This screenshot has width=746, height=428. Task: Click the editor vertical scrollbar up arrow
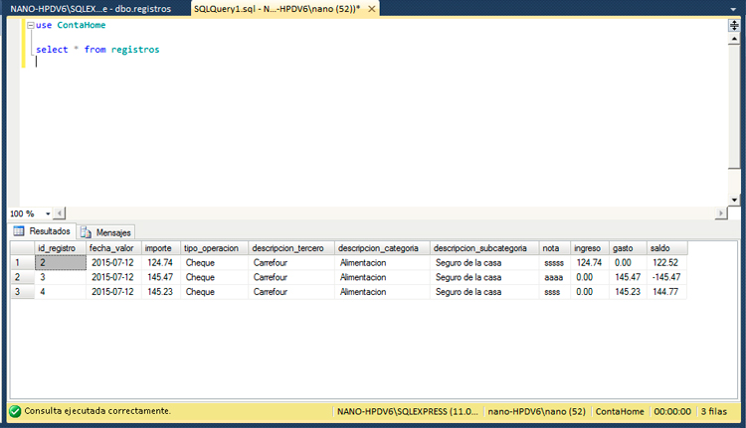(x=734, y=39)
